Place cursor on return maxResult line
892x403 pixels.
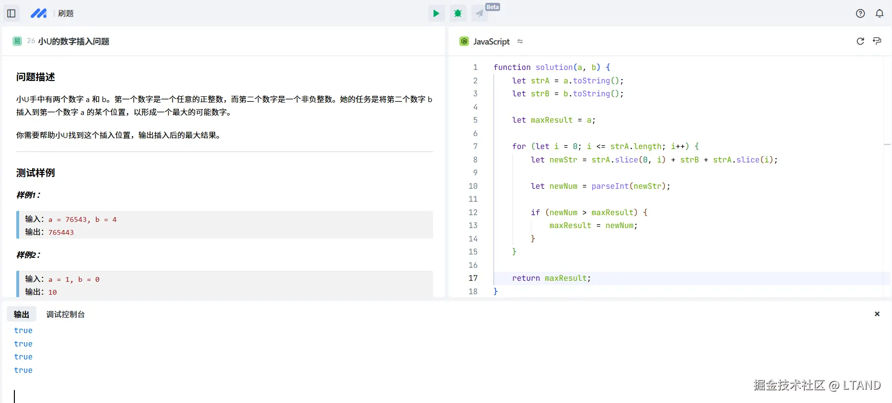pyautogui.click(x=551, y=278)
